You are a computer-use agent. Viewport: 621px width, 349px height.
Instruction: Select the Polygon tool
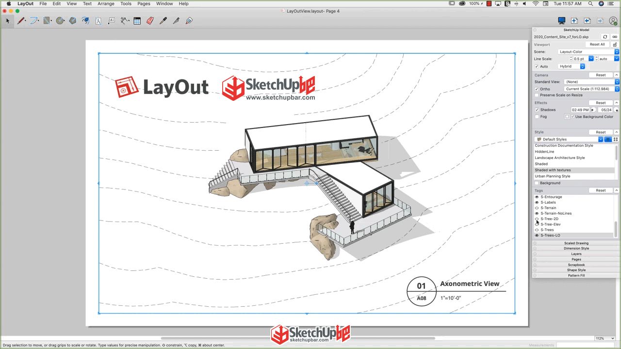pos(73,21)
